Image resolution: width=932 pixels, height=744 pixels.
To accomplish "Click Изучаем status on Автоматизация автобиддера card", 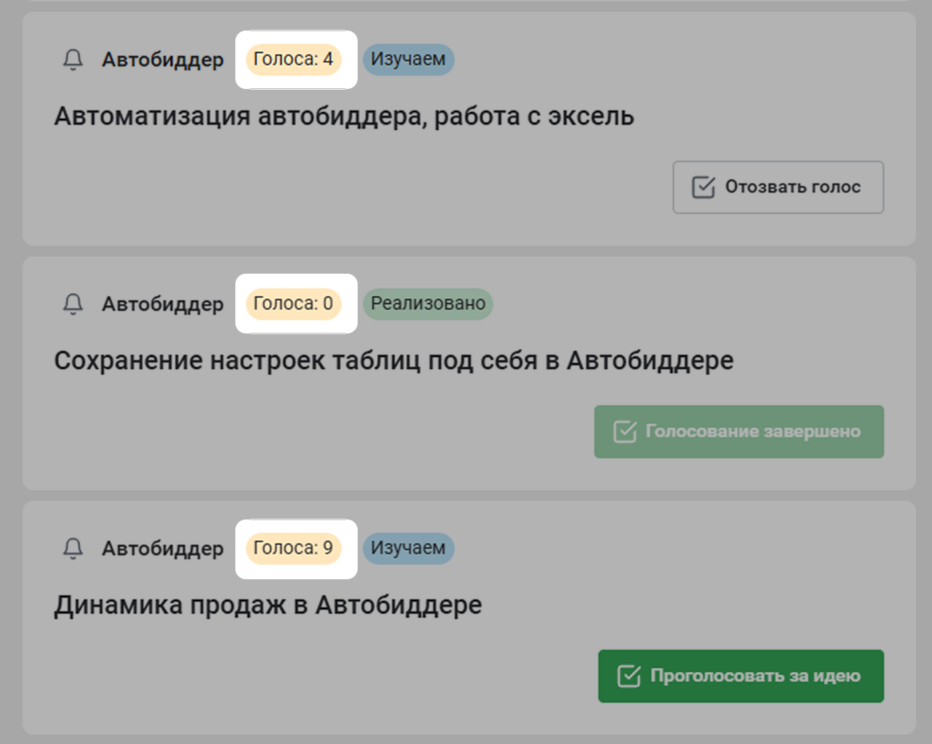I will (x=408, y=59).
